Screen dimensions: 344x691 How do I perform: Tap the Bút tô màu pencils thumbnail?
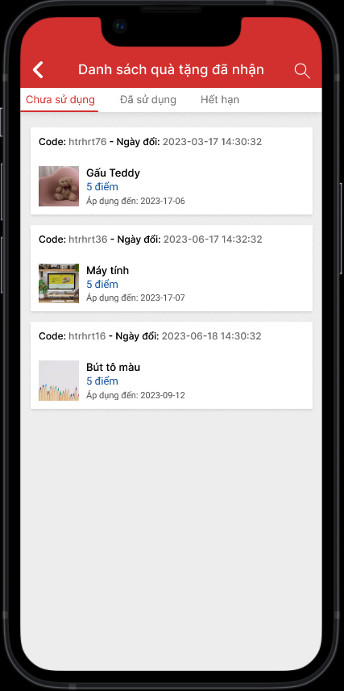click(x=59, y=381)
